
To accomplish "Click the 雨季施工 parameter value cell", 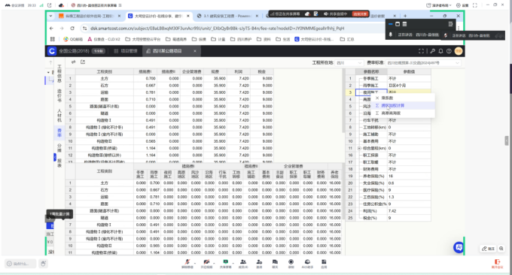I will pyautogui.click(x=409, y=86).
